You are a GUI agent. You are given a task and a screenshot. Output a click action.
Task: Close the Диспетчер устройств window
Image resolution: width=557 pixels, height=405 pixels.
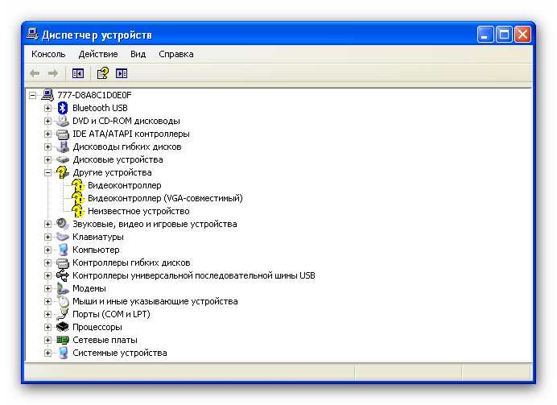522,35
